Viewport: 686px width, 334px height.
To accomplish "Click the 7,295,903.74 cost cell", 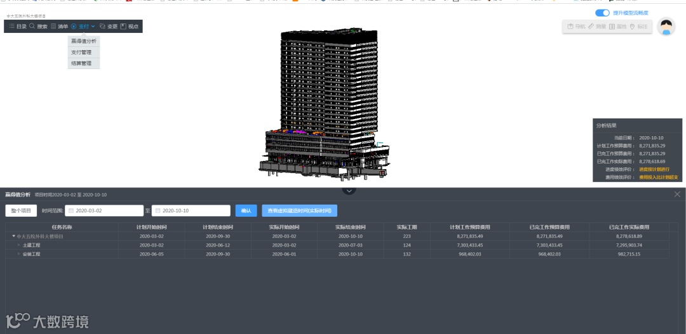I will [x=629, y=245].
